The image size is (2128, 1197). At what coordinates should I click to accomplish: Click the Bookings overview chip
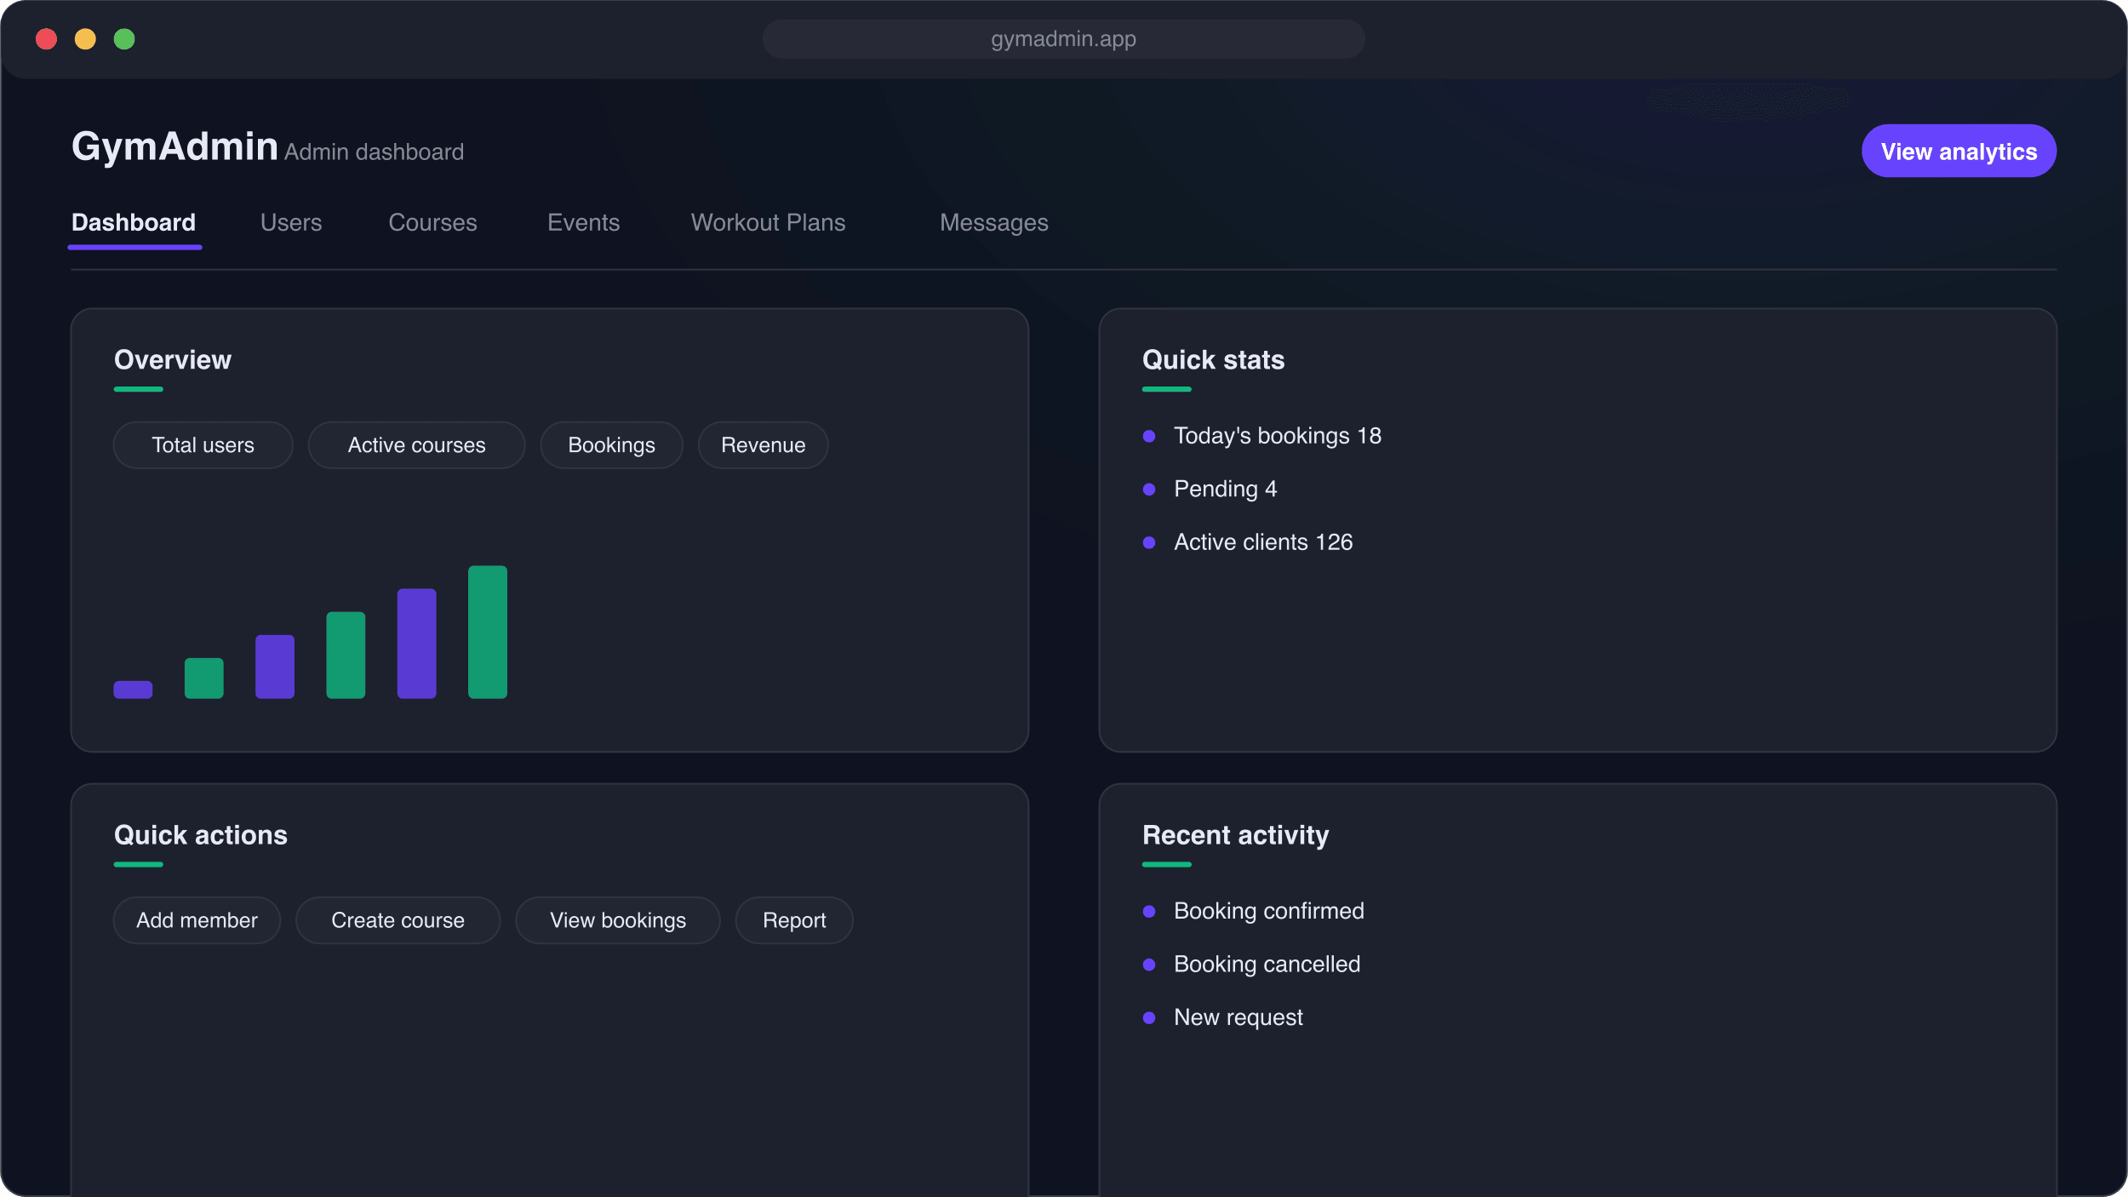click(x=611, y=445)
